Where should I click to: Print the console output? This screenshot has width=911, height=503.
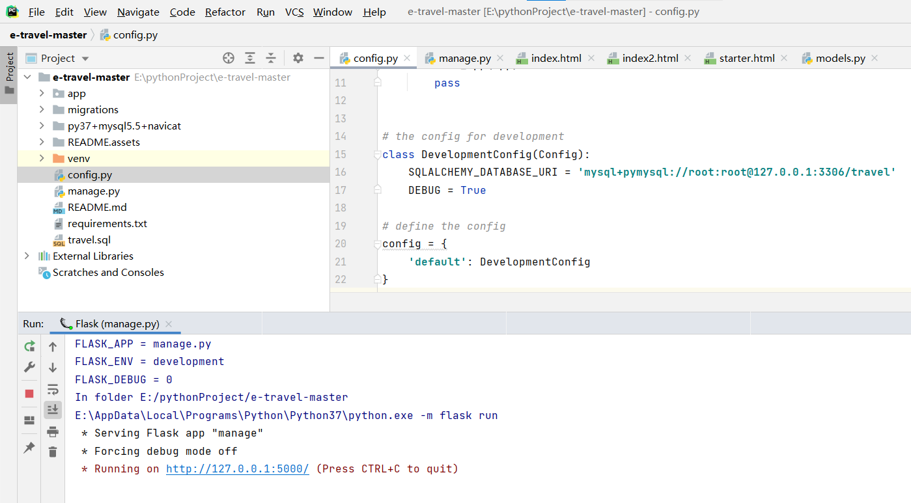[53, 431]
